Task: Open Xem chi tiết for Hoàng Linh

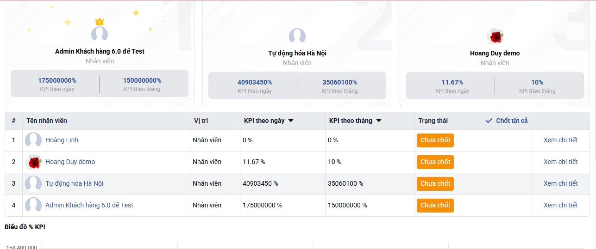Action: (560, 140)
